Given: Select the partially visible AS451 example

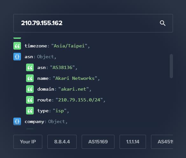Looking at the screenshot, I should [x=162, y=142].
